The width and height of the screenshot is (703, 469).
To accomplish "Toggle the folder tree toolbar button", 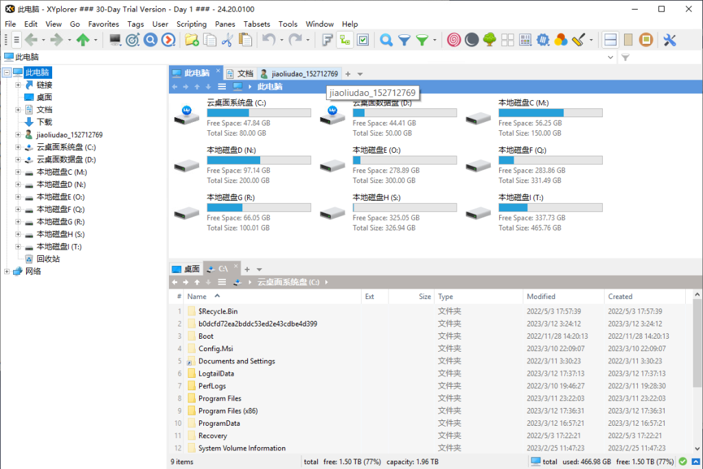I will 345,40.
